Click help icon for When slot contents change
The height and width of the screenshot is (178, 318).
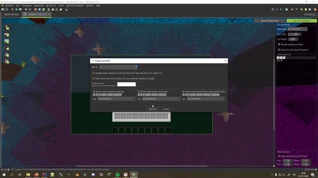94,91
